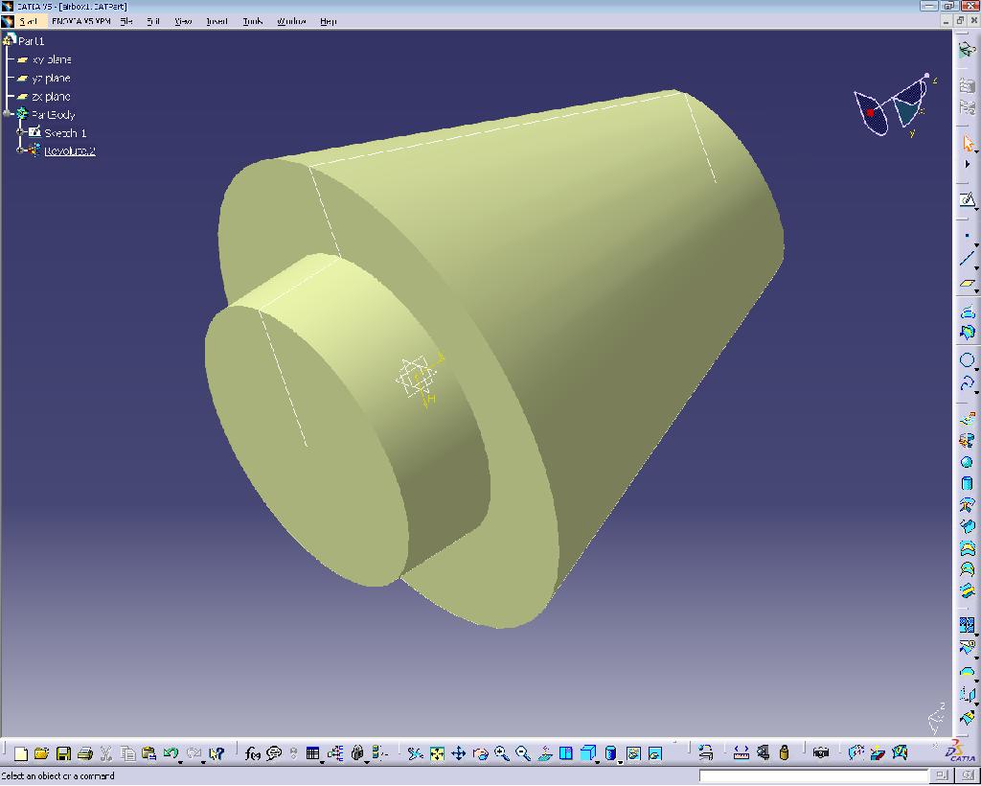The width and height of the screenshot is (981, 786).
Task: Select the Fit All In view icon
Action: tap(437, 754)
